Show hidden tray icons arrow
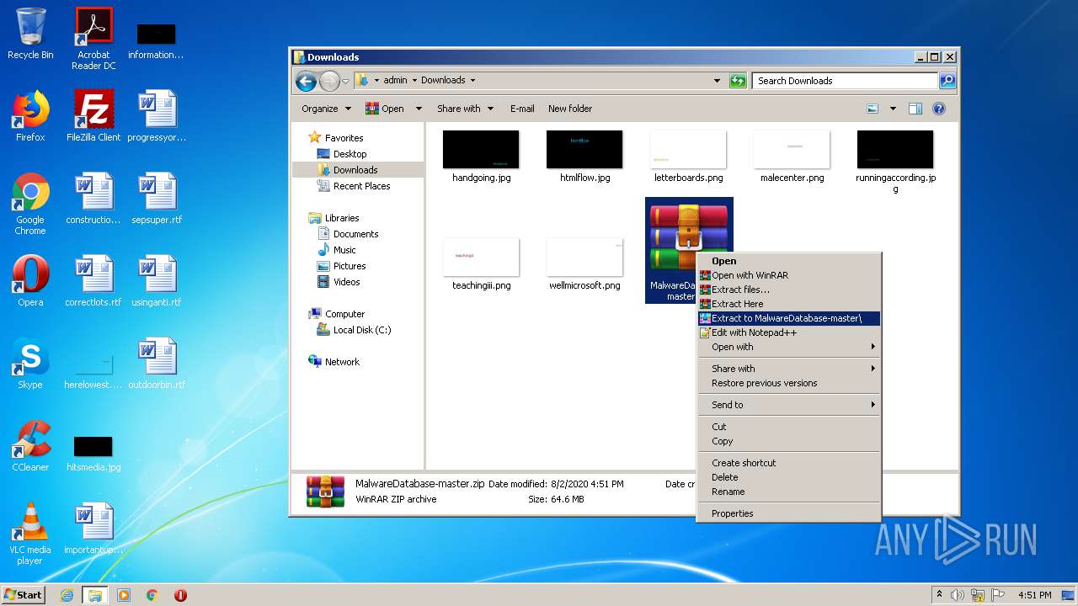1078x606 pixels. pyautogui.click(x=939, y=595)
